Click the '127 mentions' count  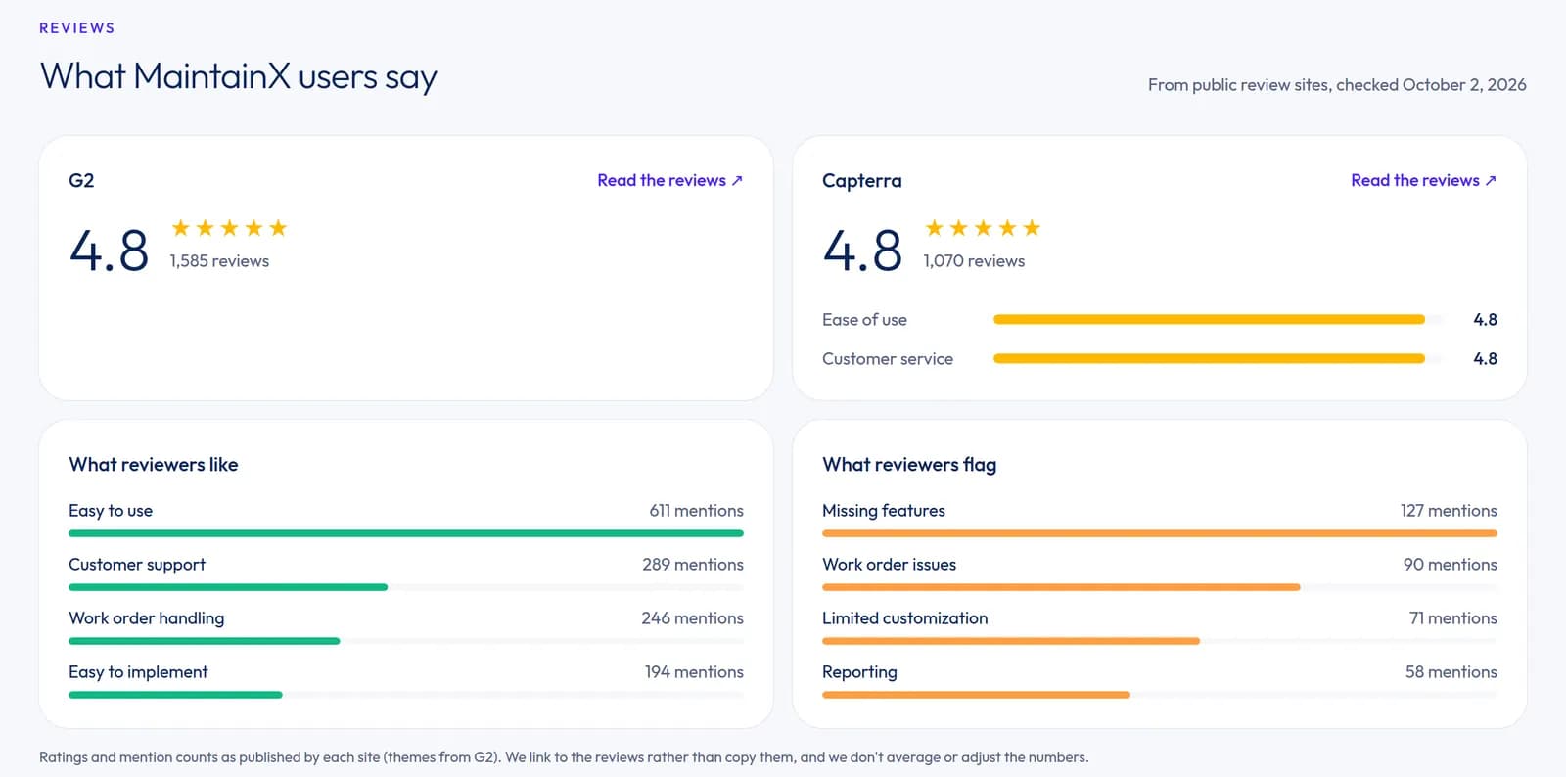coord(1449,511)
